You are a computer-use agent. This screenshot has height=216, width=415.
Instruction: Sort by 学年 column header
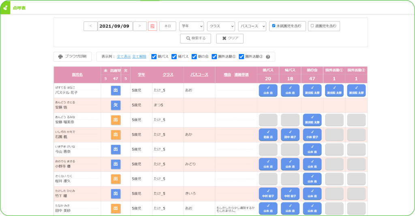coord(141,75)
